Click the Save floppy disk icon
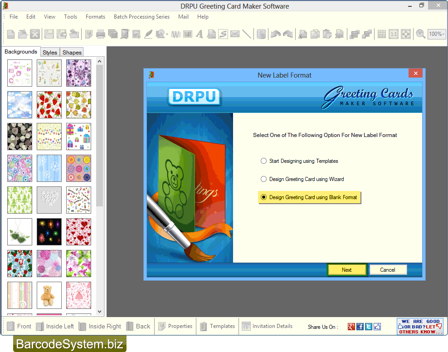The height and width of the screenshot is (352, 448). tap(49, 34)
